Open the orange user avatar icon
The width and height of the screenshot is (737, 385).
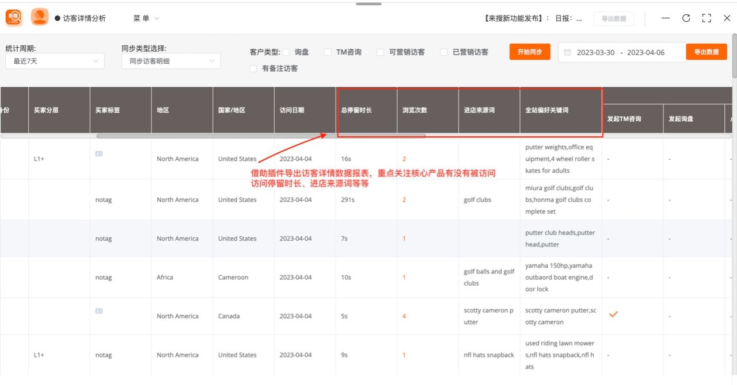click(40, 17)
